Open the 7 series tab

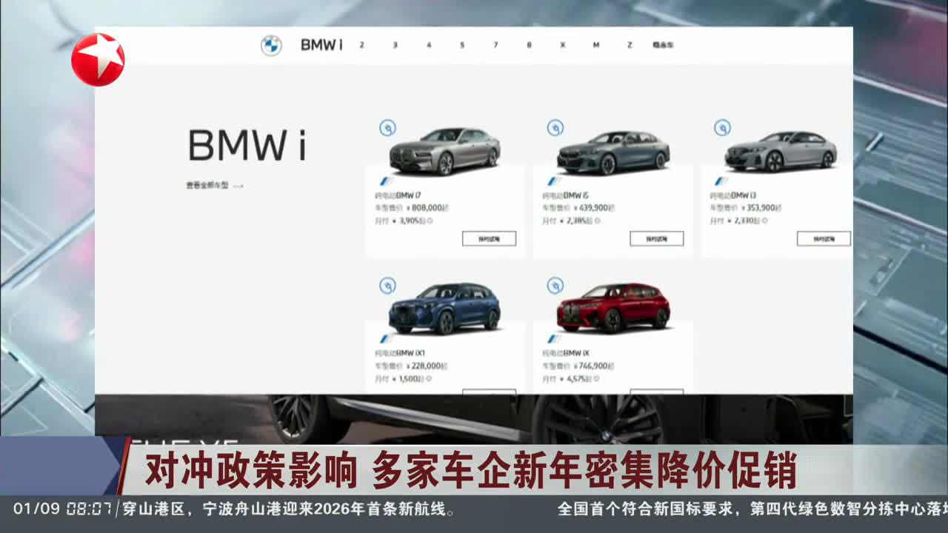(495, 45)
